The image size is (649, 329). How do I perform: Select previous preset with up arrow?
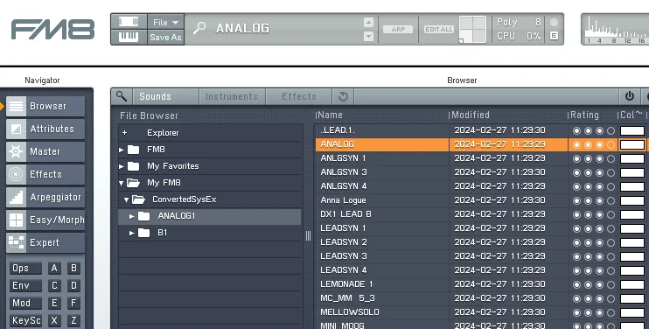(368, 23)
